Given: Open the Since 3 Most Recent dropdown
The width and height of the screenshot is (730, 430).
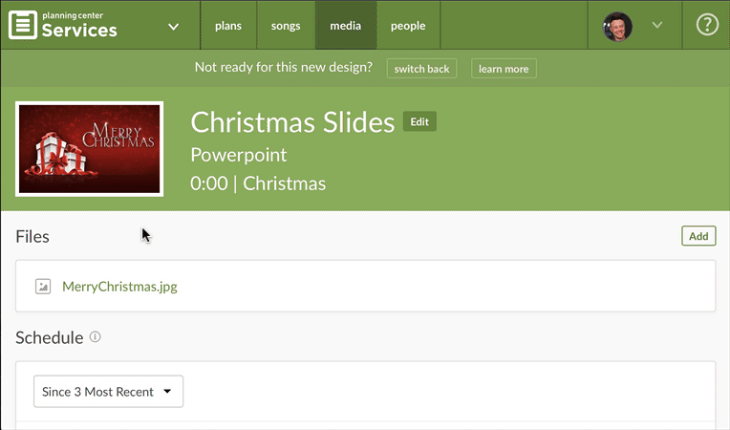Looking at the screenshot, I should (x=108, y=392).
